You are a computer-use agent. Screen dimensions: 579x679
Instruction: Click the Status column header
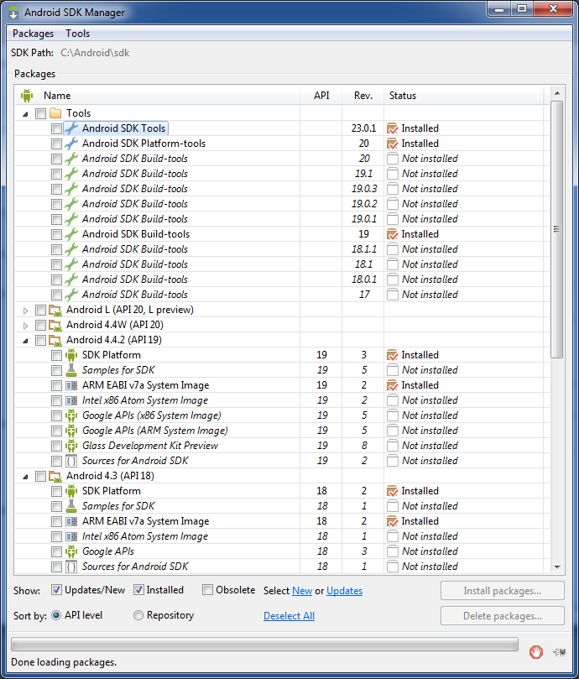463,96
